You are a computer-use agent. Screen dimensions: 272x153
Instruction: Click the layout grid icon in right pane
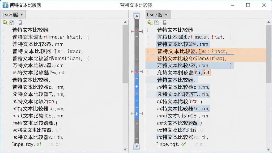point(156,23)
